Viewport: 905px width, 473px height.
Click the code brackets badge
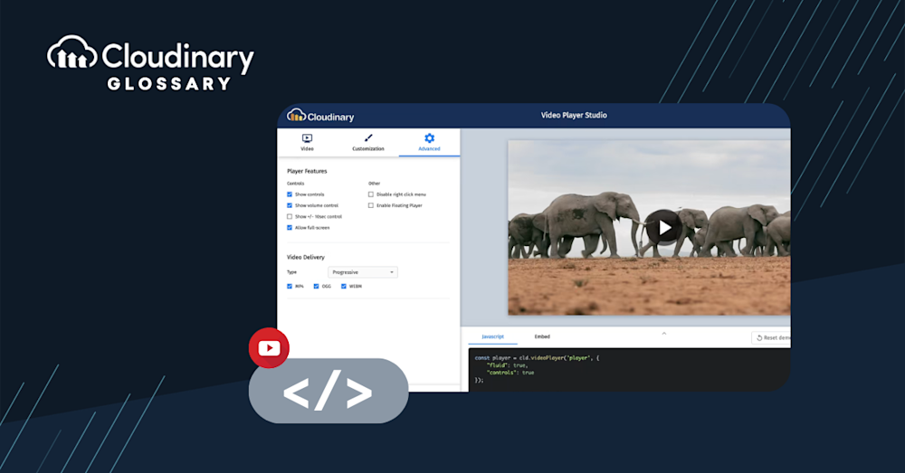tap(329, 391)
